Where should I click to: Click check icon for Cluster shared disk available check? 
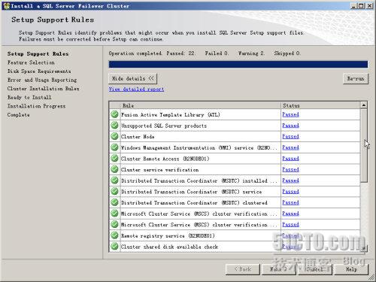coord(114,247)
